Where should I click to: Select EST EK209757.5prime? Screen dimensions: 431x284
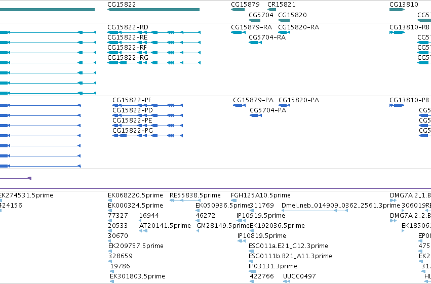tap(110, 251)
